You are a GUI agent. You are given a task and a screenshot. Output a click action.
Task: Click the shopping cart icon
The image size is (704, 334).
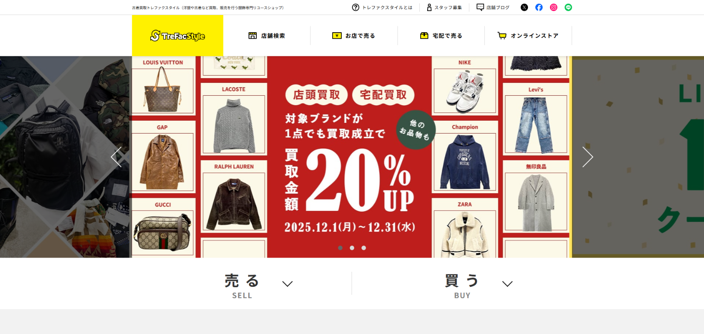coord(502,36)
